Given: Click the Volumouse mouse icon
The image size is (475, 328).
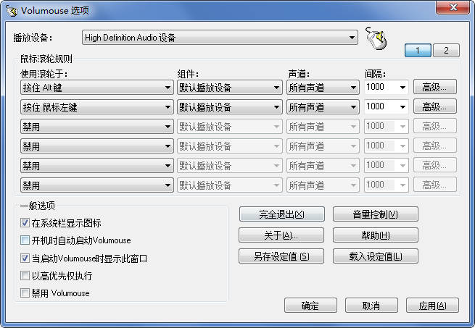Looking at the screenshot, I should [376, 38].
